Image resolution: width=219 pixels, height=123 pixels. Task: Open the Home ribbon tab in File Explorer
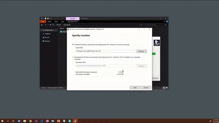49,22
